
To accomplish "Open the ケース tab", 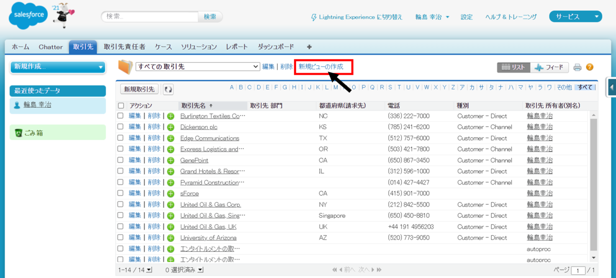I will point(163,47).
